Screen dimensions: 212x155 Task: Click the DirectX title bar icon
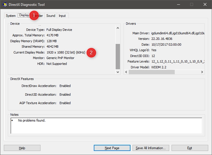[x=5, y=5]
